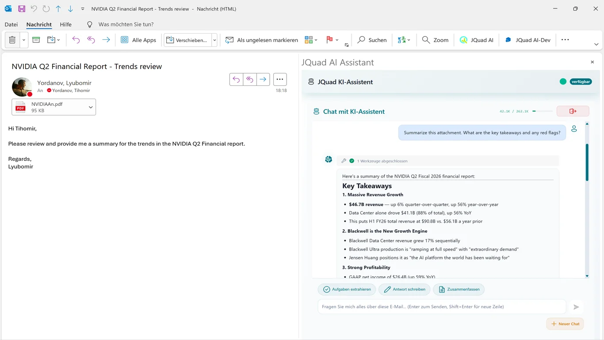Click the red exit chat button
The width and height of the screenshot is (604, 340).
[573, 111]
